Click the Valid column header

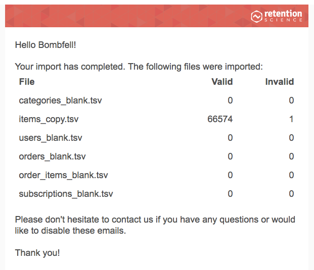tap(222, 82)
